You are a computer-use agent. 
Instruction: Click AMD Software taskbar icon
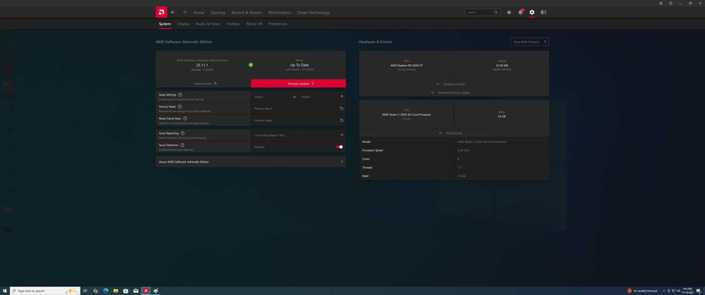click(x=146, y=291)
